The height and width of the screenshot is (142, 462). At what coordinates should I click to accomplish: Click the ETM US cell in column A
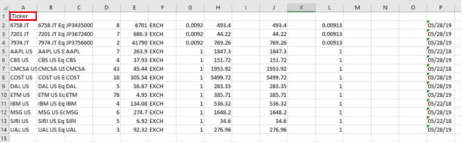[23, 95]
